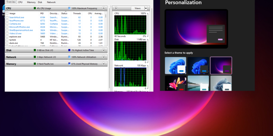Viewport: 273px width, 136px height.
Task: Tick the Cortana.exe checkbox
Action: [7, 24]
